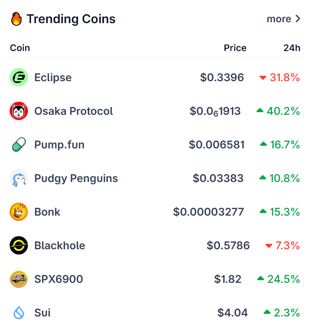Click the Coin column header
The image size is (310, 330).
20,48
